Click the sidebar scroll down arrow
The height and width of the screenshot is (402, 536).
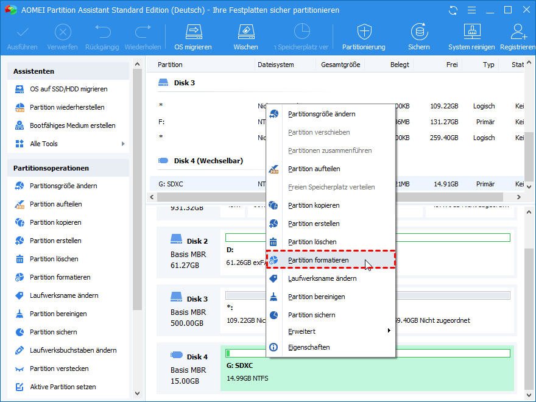point(138,393)
